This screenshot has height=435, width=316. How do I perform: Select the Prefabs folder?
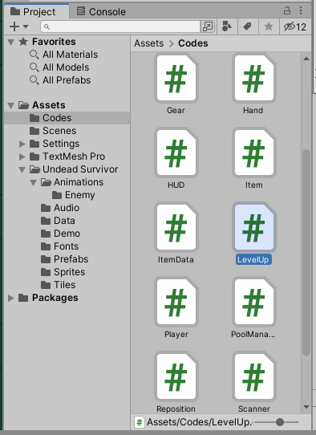pyautogui.click(x=67, y=259)
